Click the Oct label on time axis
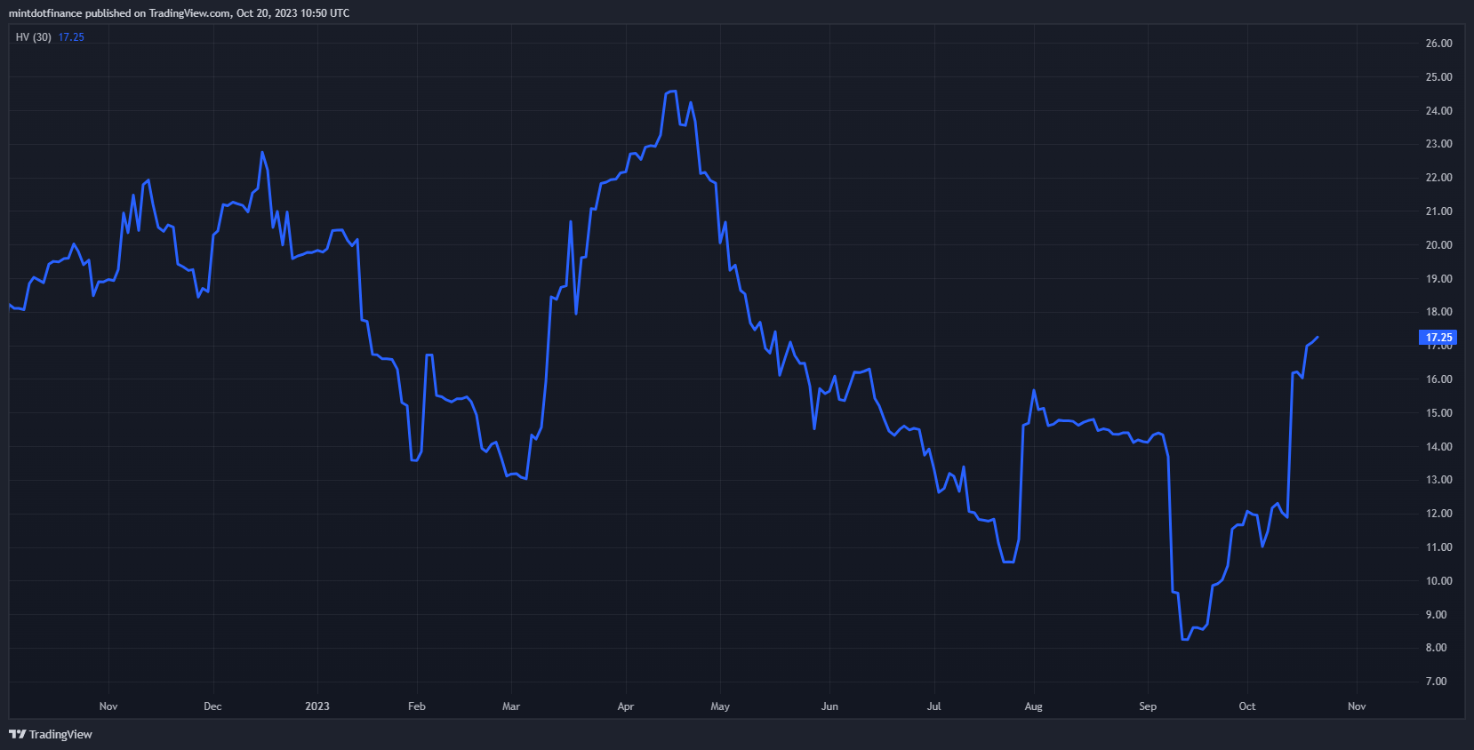The image size is (1474, 750). pos(1247,706)
